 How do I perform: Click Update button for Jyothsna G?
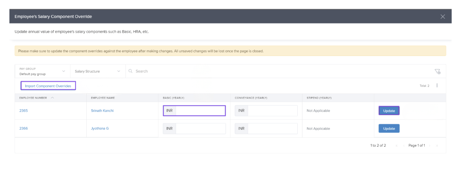coord(389,129)
